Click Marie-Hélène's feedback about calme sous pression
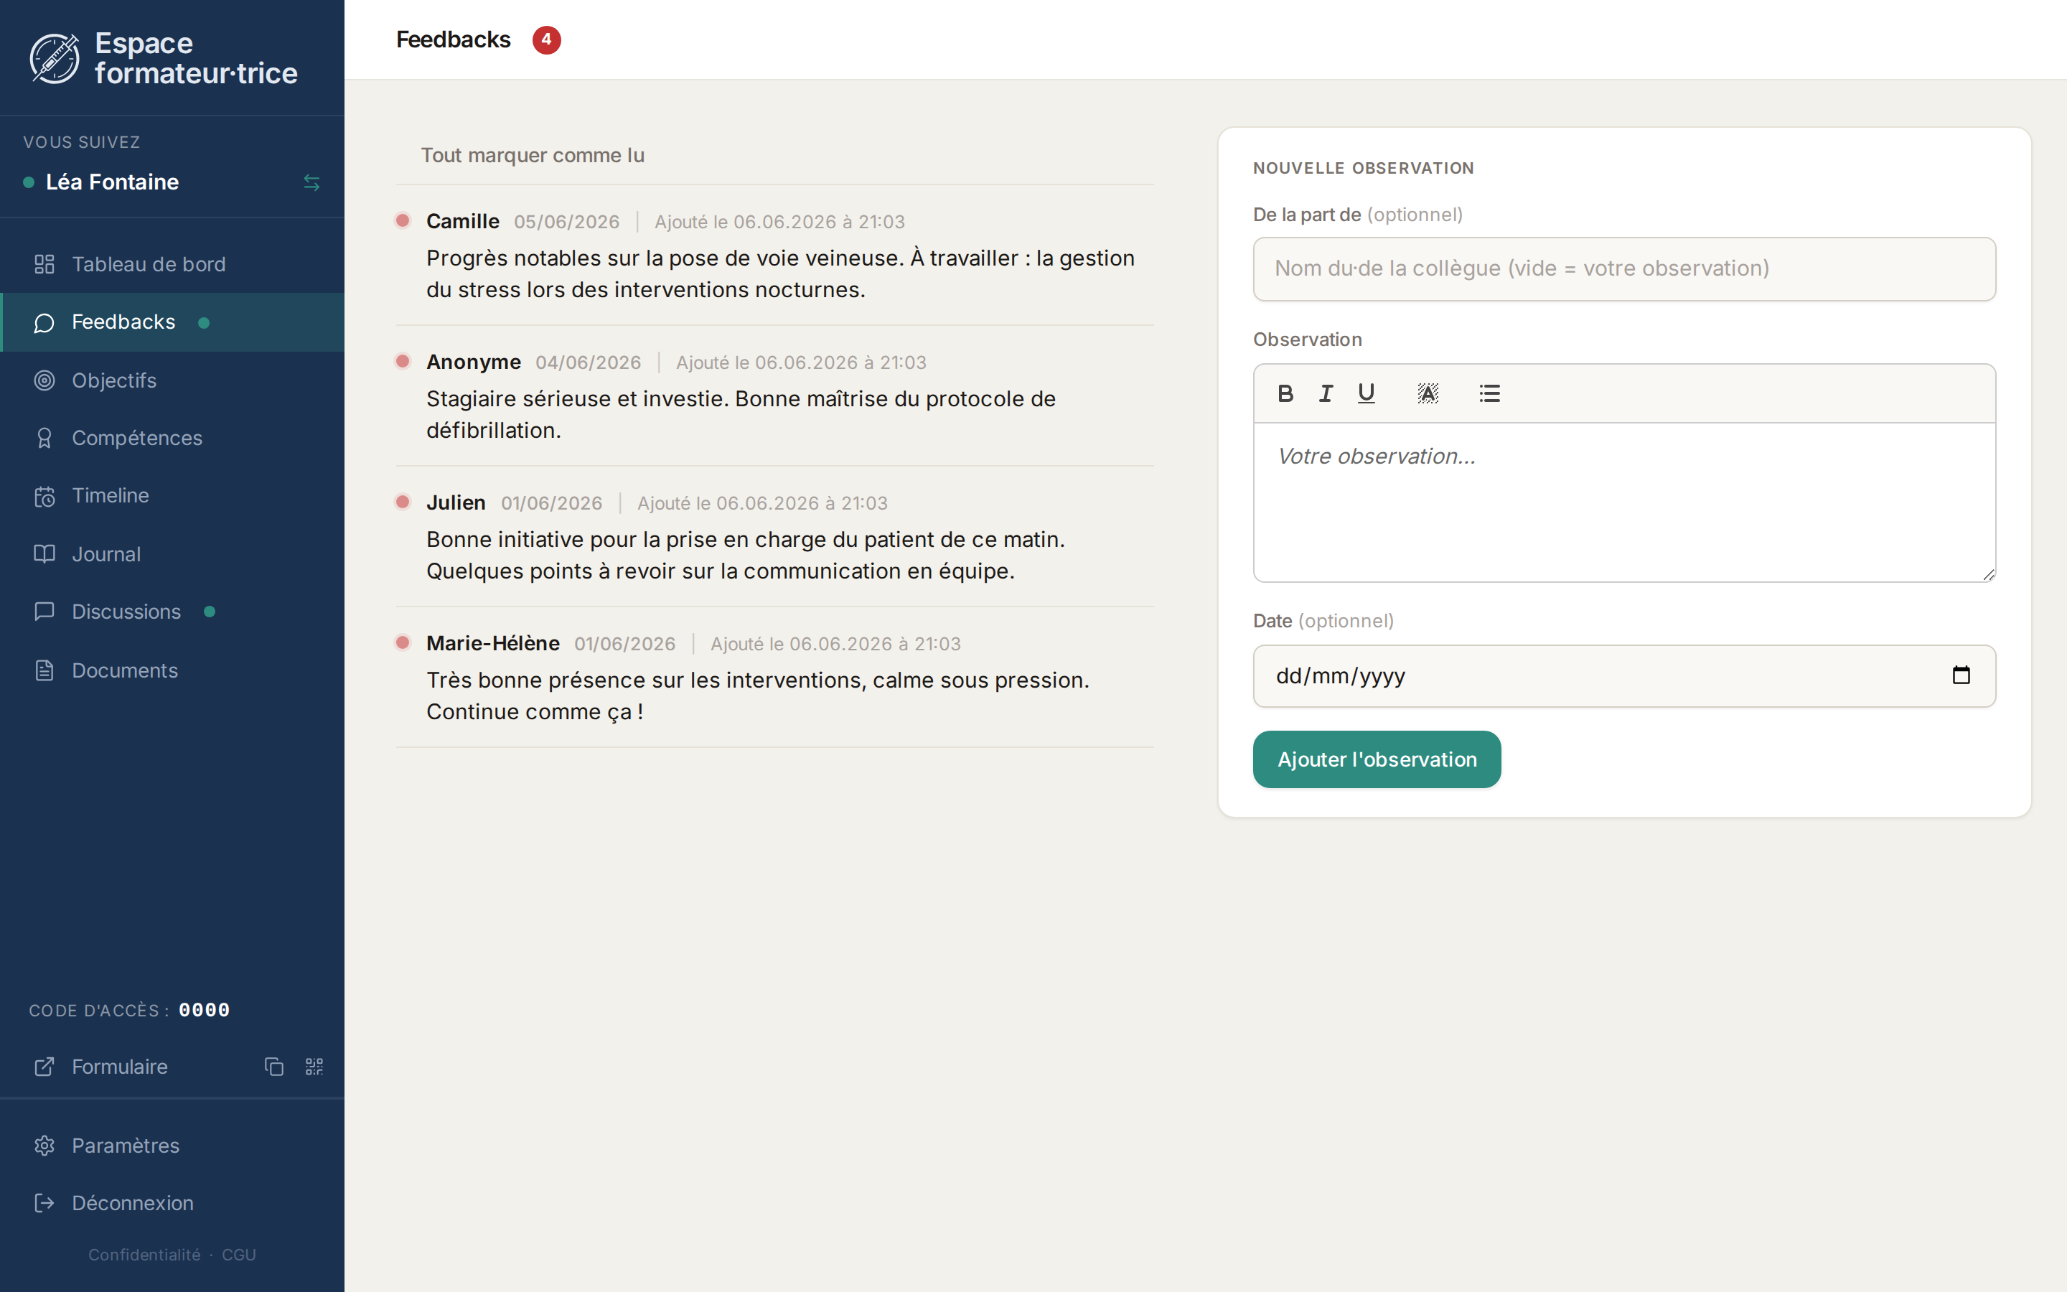 [x=758, y=696]
